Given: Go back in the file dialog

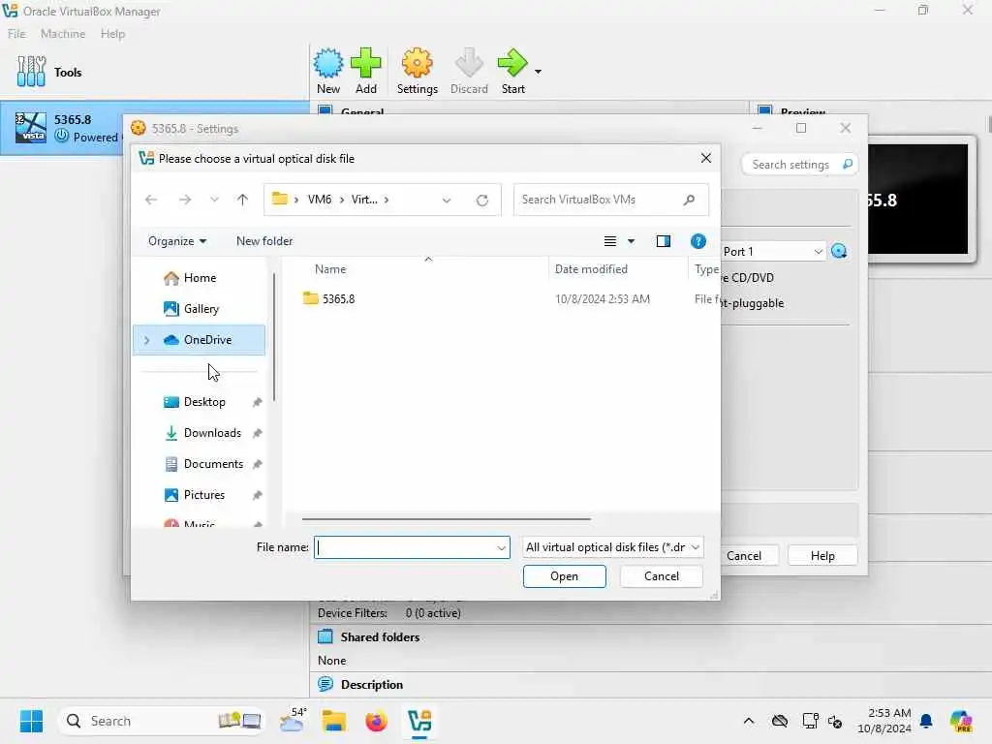Looking at the screenshot, I should pyautogui.click(x=150, y=200).
